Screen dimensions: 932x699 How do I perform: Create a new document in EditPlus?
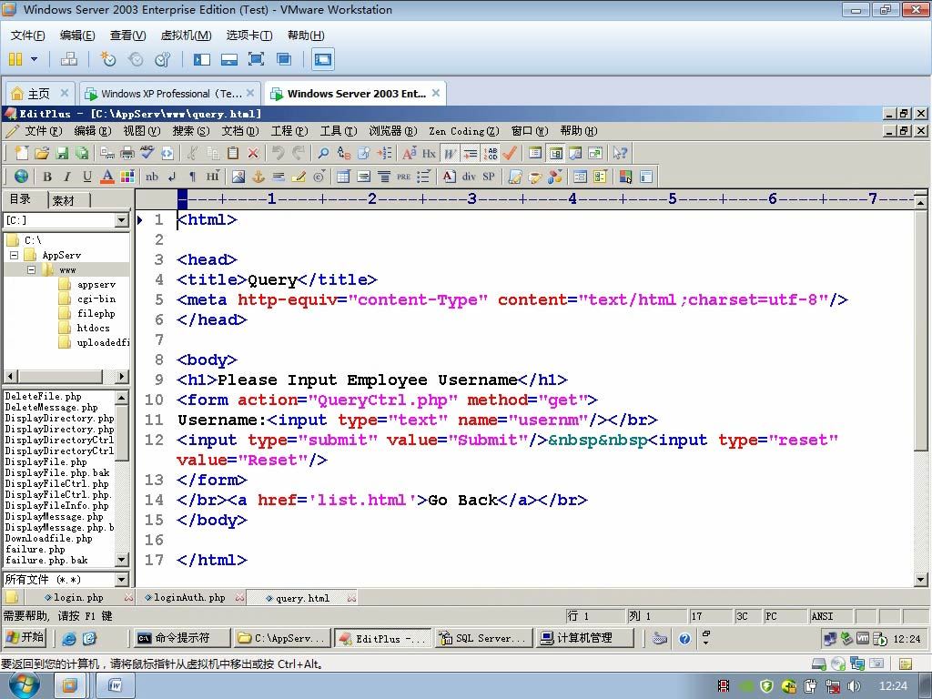(22, 153)
